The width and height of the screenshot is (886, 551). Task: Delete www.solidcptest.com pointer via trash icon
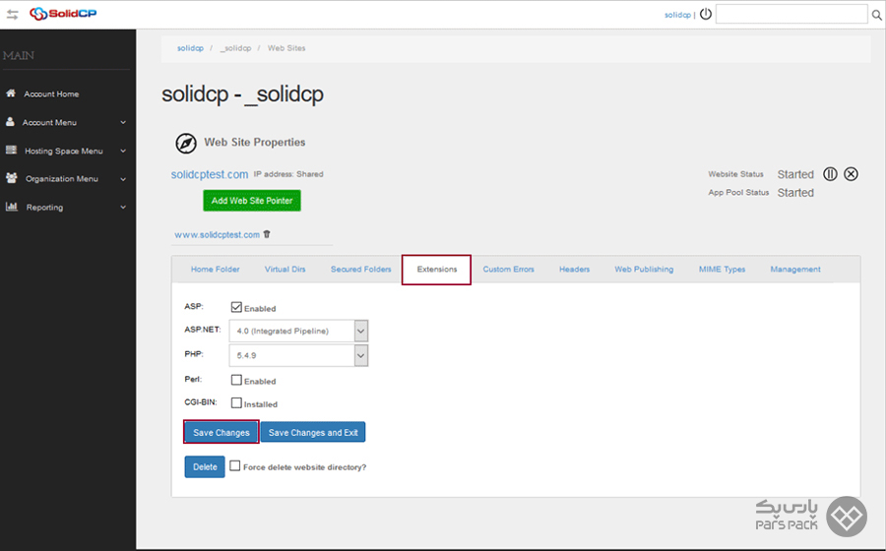pos(267,234)
